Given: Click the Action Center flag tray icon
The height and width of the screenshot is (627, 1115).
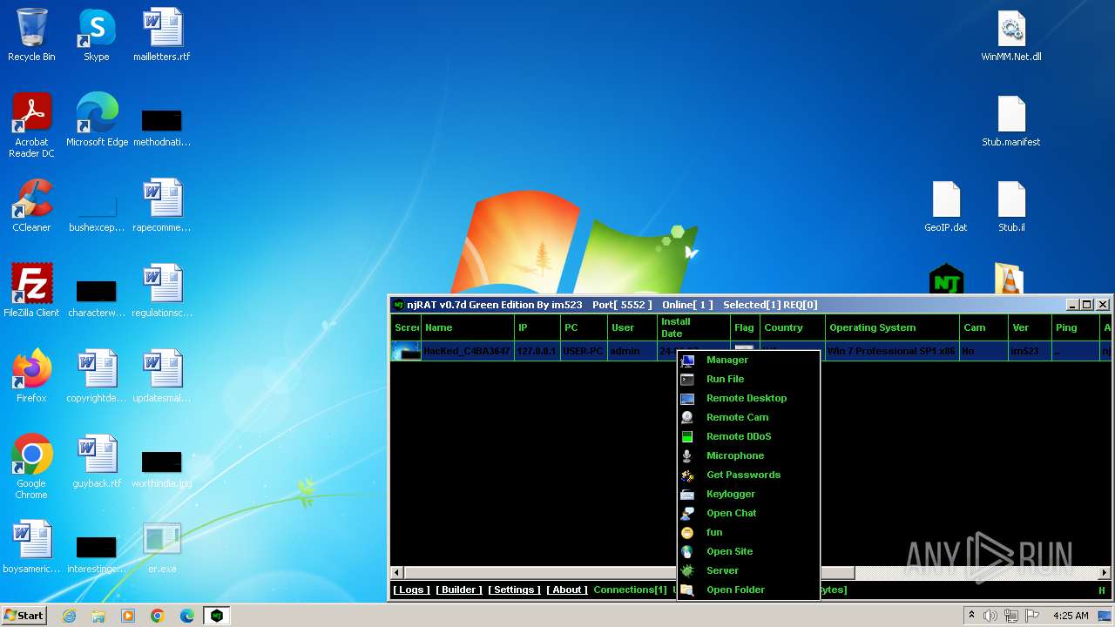Looking at the screenshot, I should point(1032,616).
